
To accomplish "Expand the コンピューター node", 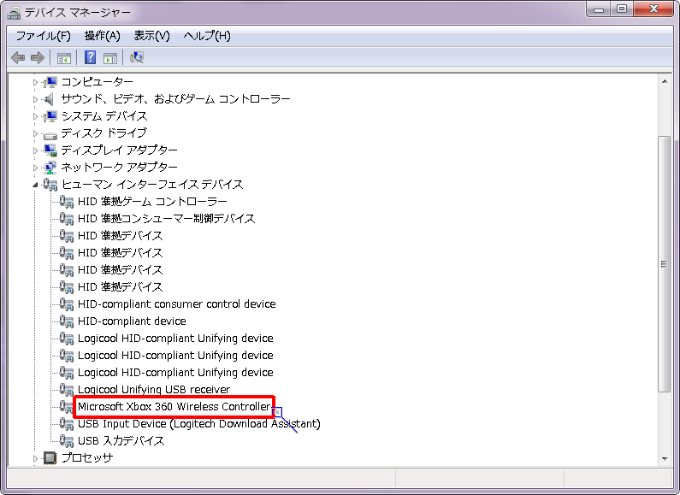I will click(x=36, y=82).
